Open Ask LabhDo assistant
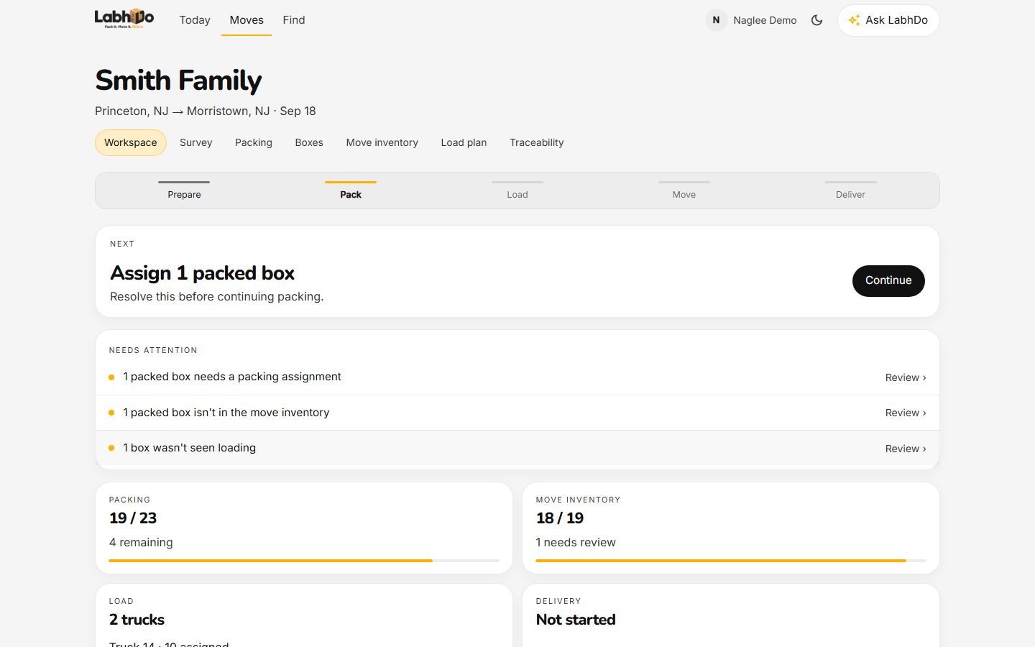The image size is (1035, 647). coord(888,20)
